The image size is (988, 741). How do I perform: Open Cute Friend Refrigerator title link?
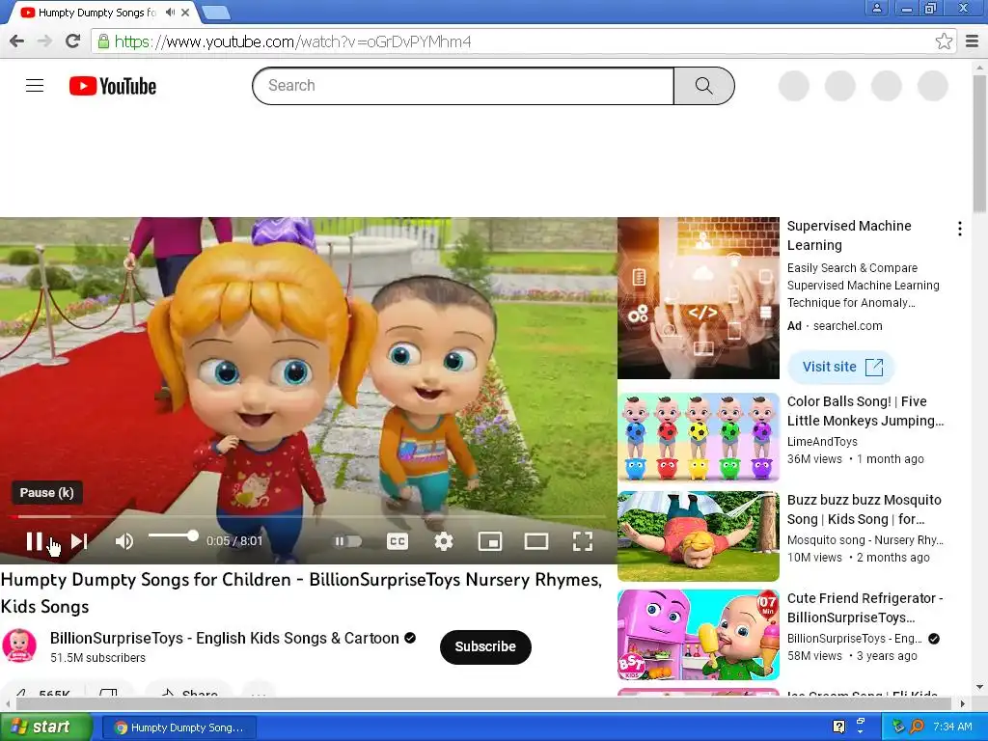(864, 608)
